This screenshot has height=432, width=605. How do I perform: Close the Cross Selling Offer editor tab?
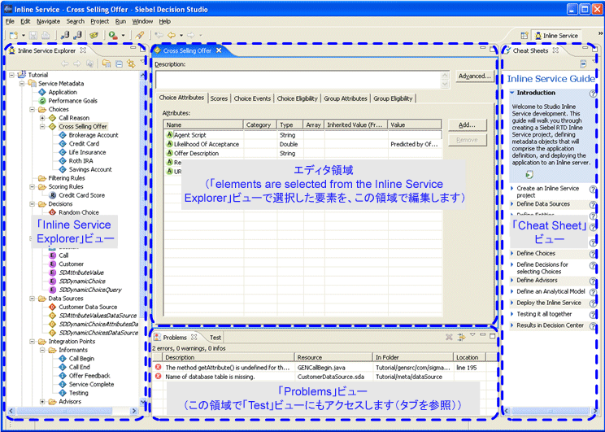219,50
